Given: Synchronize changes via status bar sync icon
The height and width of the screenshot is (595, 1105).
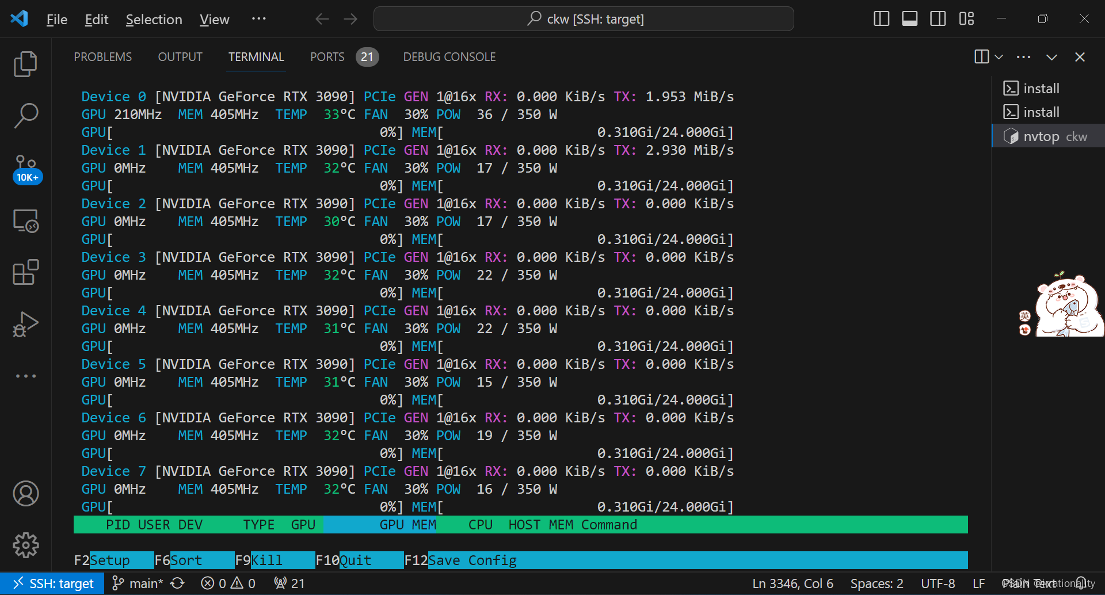Looking at the screenshot, I should tap(178, 583).
